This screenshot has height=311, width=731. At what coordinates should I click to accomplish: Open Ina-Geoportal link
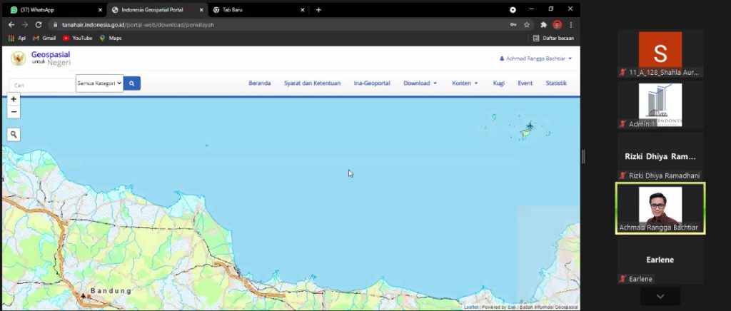click(x=372, y=83)
